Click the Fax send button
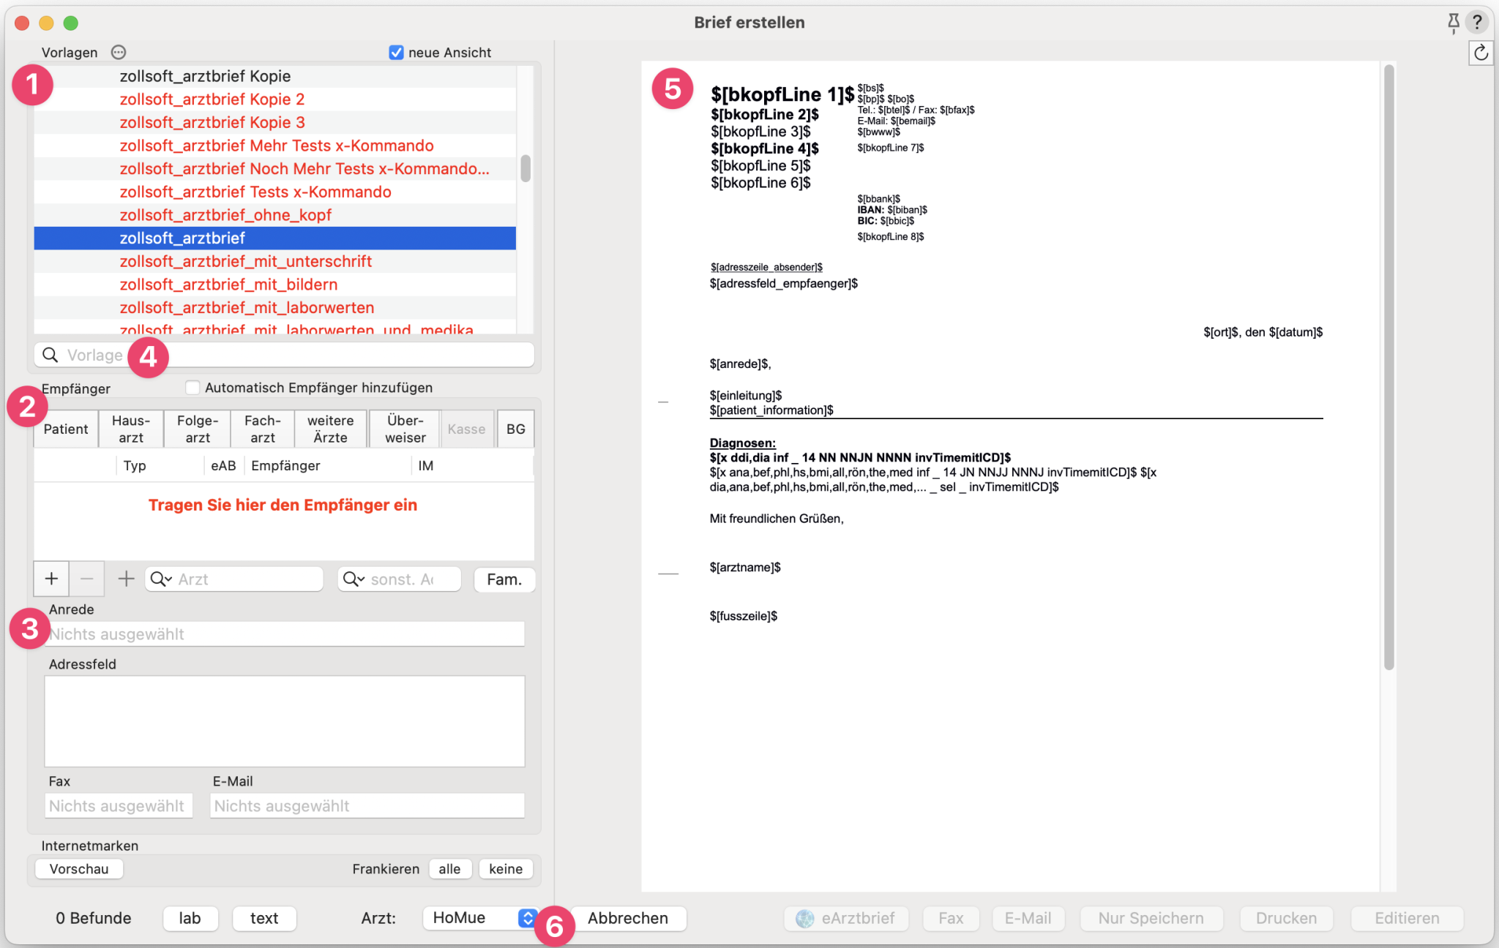The width and height of the screenshot is (1499, 948). pos(951,918)
